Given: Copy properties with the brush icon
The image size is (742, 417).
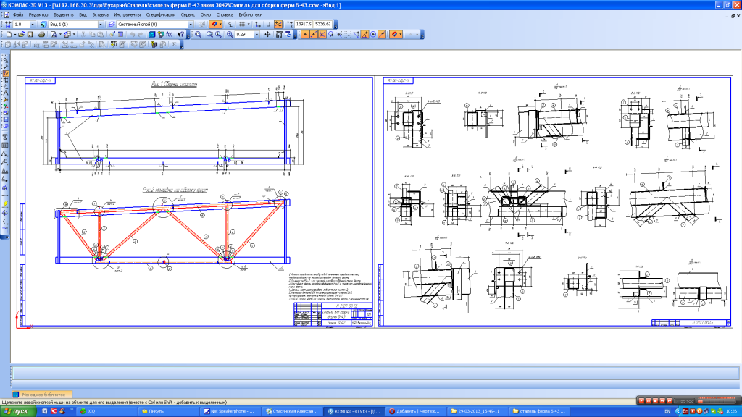Looking at the screenshot, I should [112, 35].
